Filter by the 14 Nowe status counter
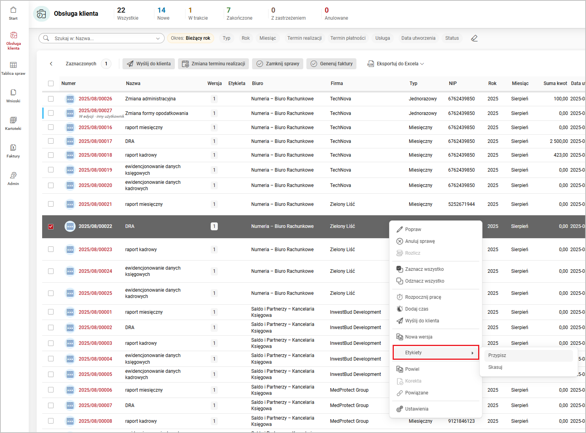The image size is (586, 433). coord(163,14)
